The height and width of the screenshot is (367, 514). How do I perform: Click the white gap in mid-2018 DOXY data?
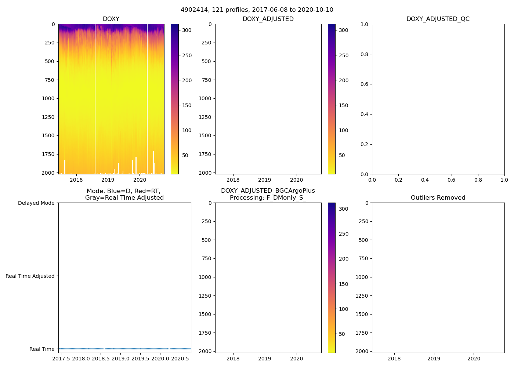(x=95, y=99)
